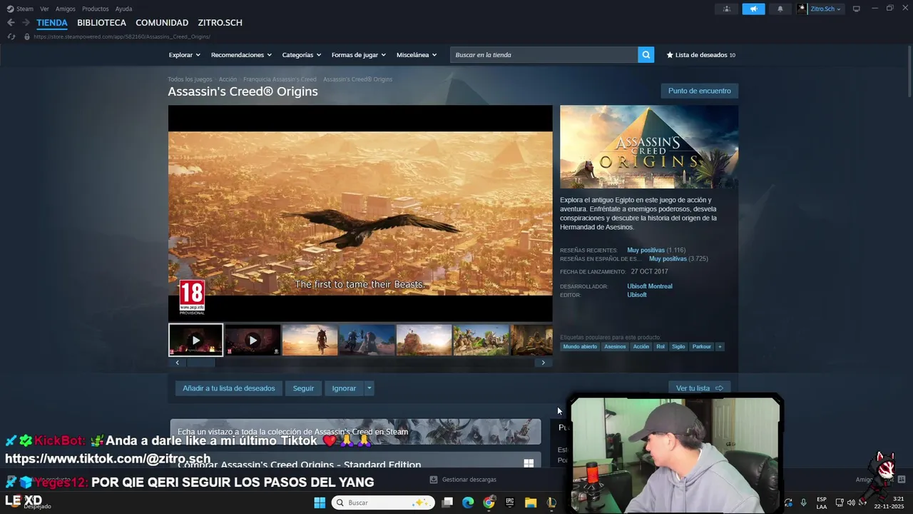Select the Parkour tag
The height and width of the screenshot is (514, 913).
click(702, 347)
